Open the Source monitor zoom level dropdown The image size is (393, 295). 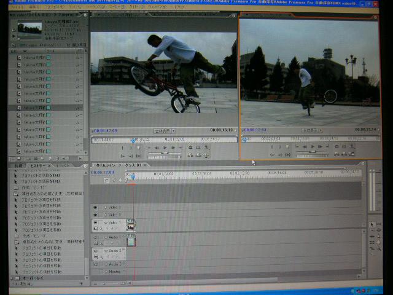(x=164, y=131)
